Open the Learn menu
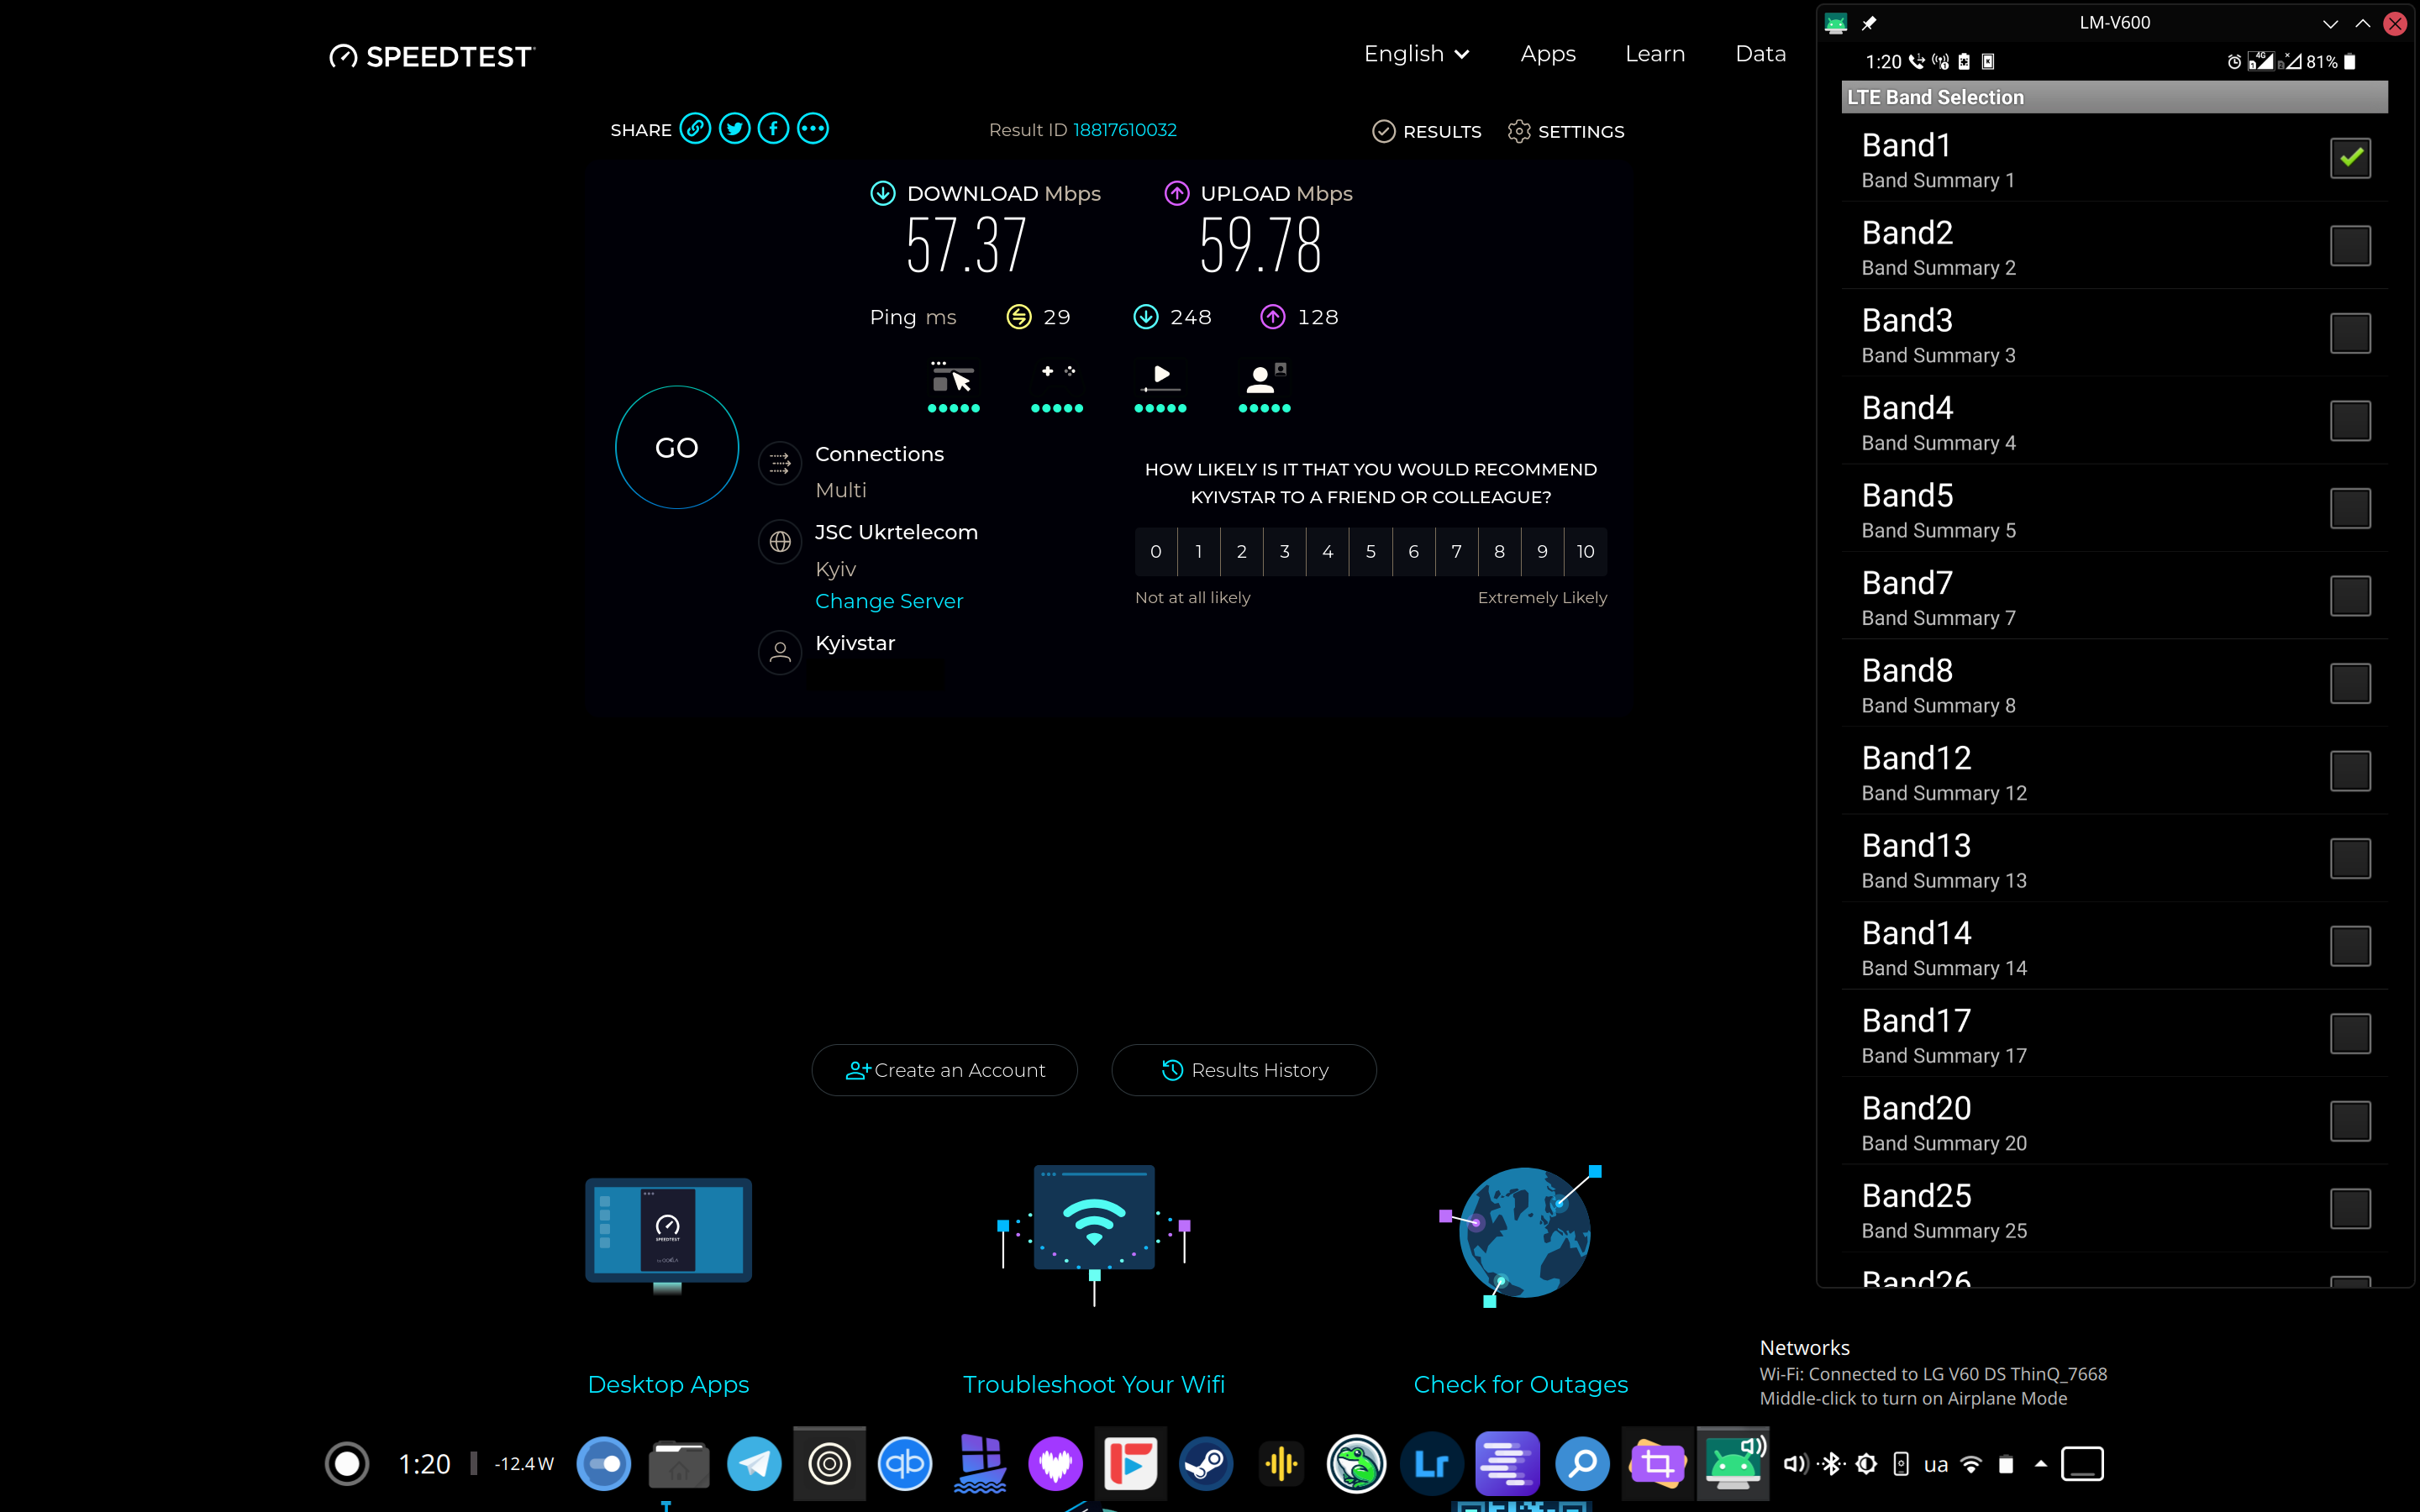Image resolution: width=2420 pixels, height=1512 pixels. [1654, 54]
